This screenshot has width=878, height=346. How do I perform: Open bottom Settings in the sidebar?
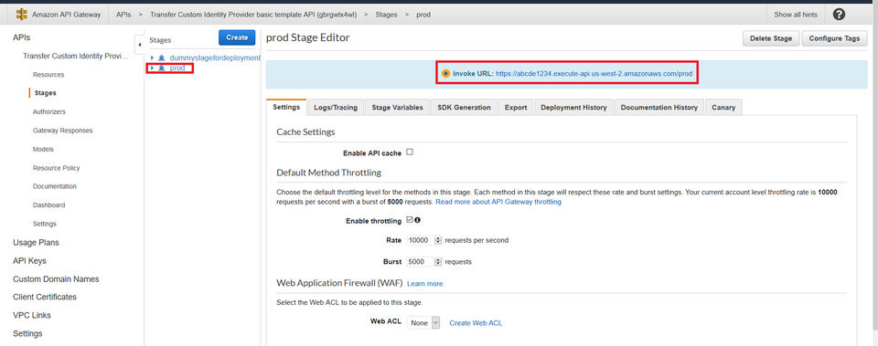coord(27,334)
